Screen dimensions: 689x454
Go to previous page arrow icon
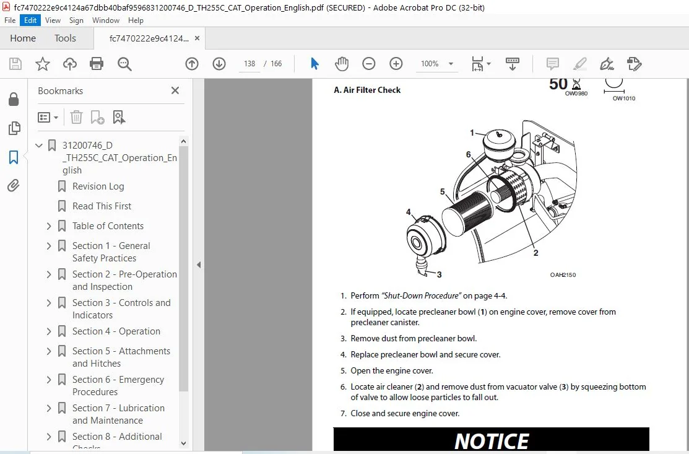(x=191, y=64)
